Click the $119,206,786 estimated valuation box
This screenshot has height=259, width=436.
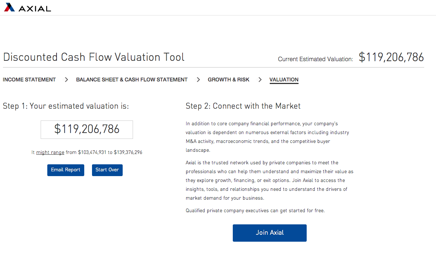tap(87, 130)
